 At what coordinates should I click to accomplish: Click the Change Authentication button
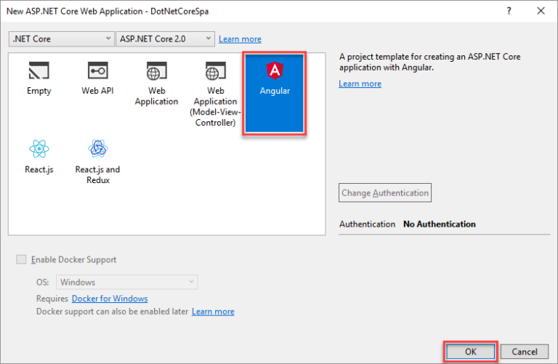pos(385,193)
